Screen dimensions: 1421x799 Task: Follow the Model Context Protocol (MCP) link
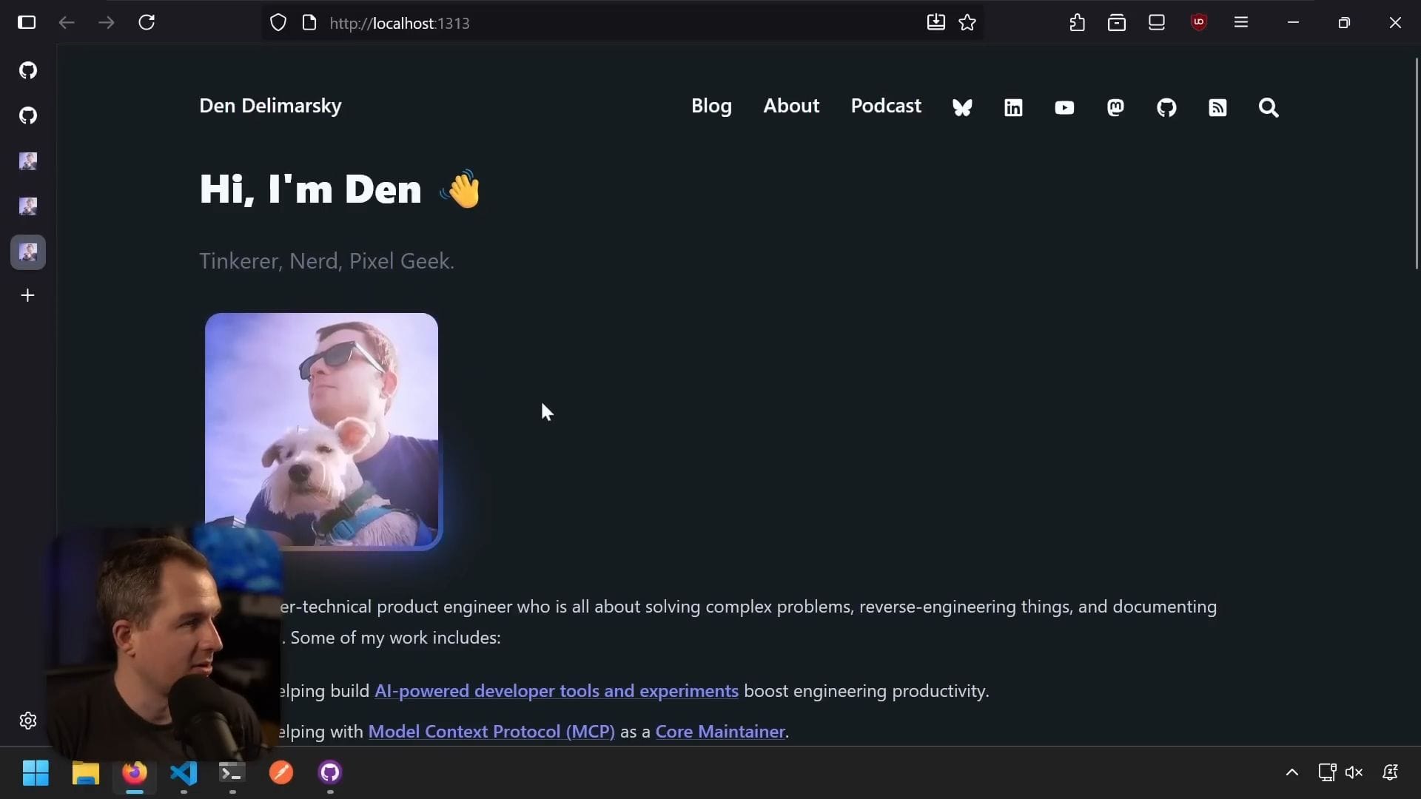(x=491, y=732)
